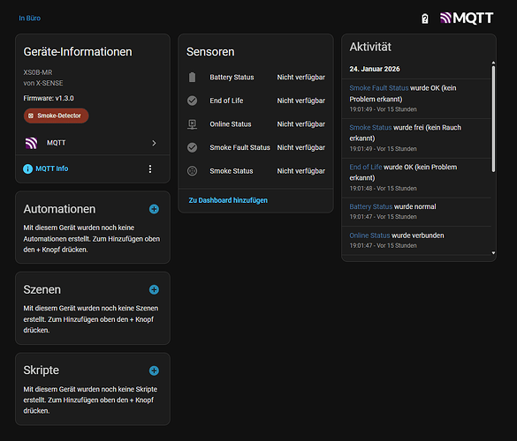Click the Battery Status sensor icon

point(193,78)
